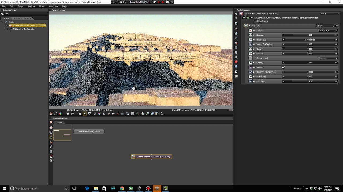Open the Glossy material type dropdown

coord(326,26)
